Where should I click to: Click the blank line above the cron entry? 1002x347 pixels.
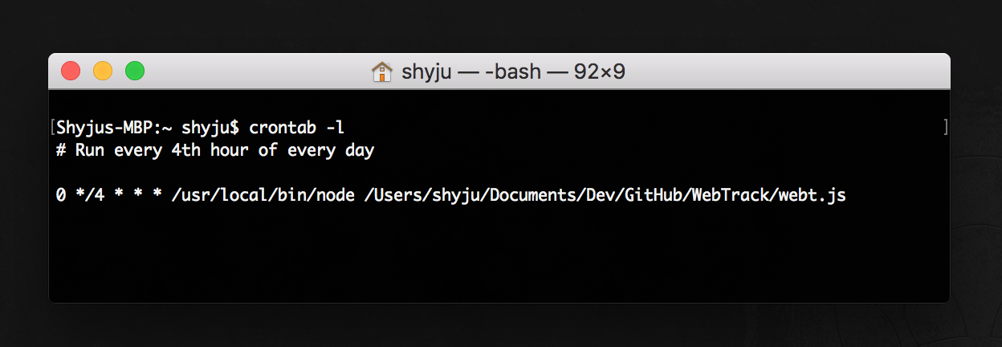click(498, 173)
